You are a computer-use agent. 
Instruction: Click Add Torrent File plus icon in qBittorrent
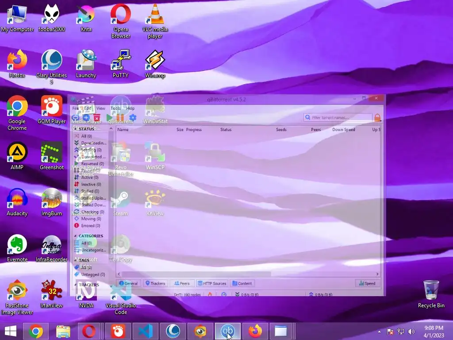(86, 118)
